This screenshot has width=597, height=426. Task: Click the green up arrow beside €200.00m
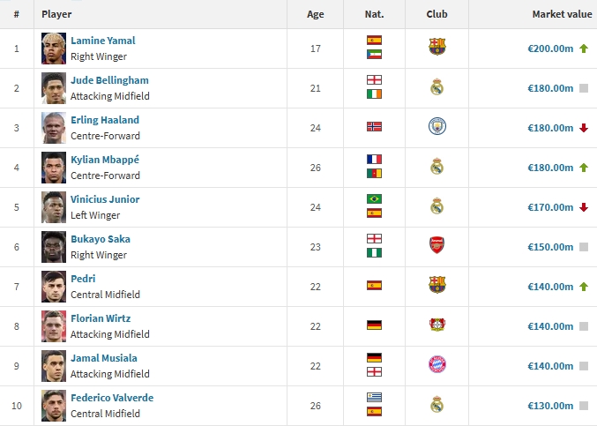584,49
